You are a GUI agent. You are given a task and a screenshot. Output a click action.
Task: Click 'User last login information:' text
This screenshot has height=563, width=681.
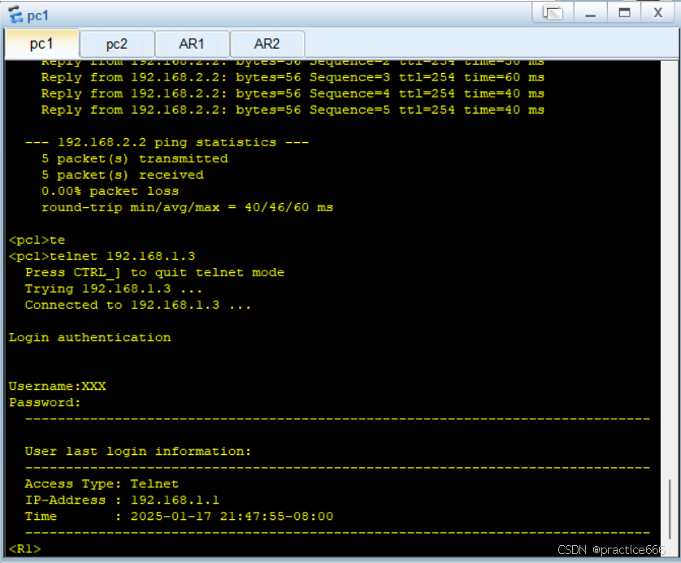click(x=138, y=451)
